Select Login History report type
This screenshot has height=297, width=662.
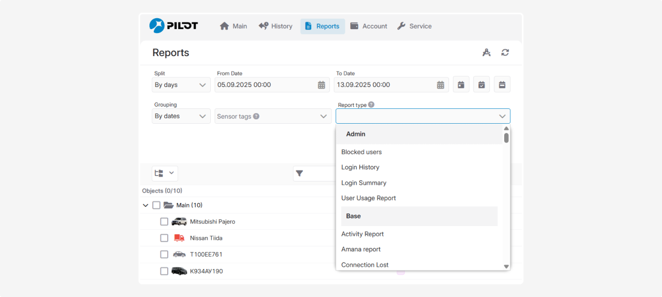[360, 167]
